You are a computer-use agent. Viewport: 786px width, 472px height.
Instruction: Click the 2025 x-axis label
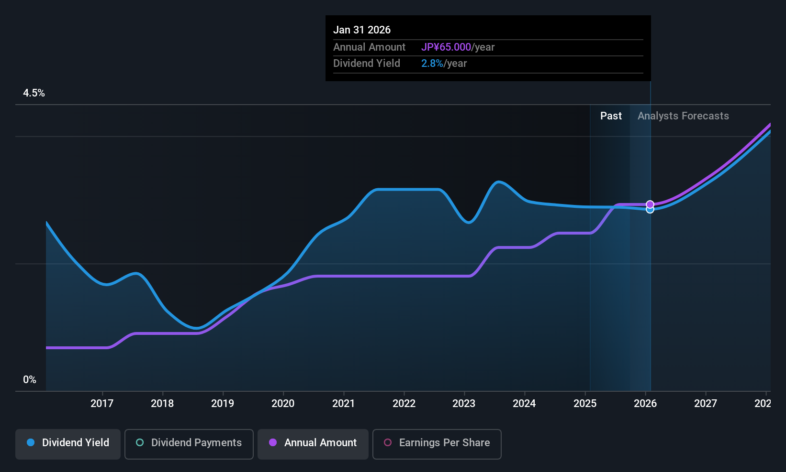click(585, 404)
